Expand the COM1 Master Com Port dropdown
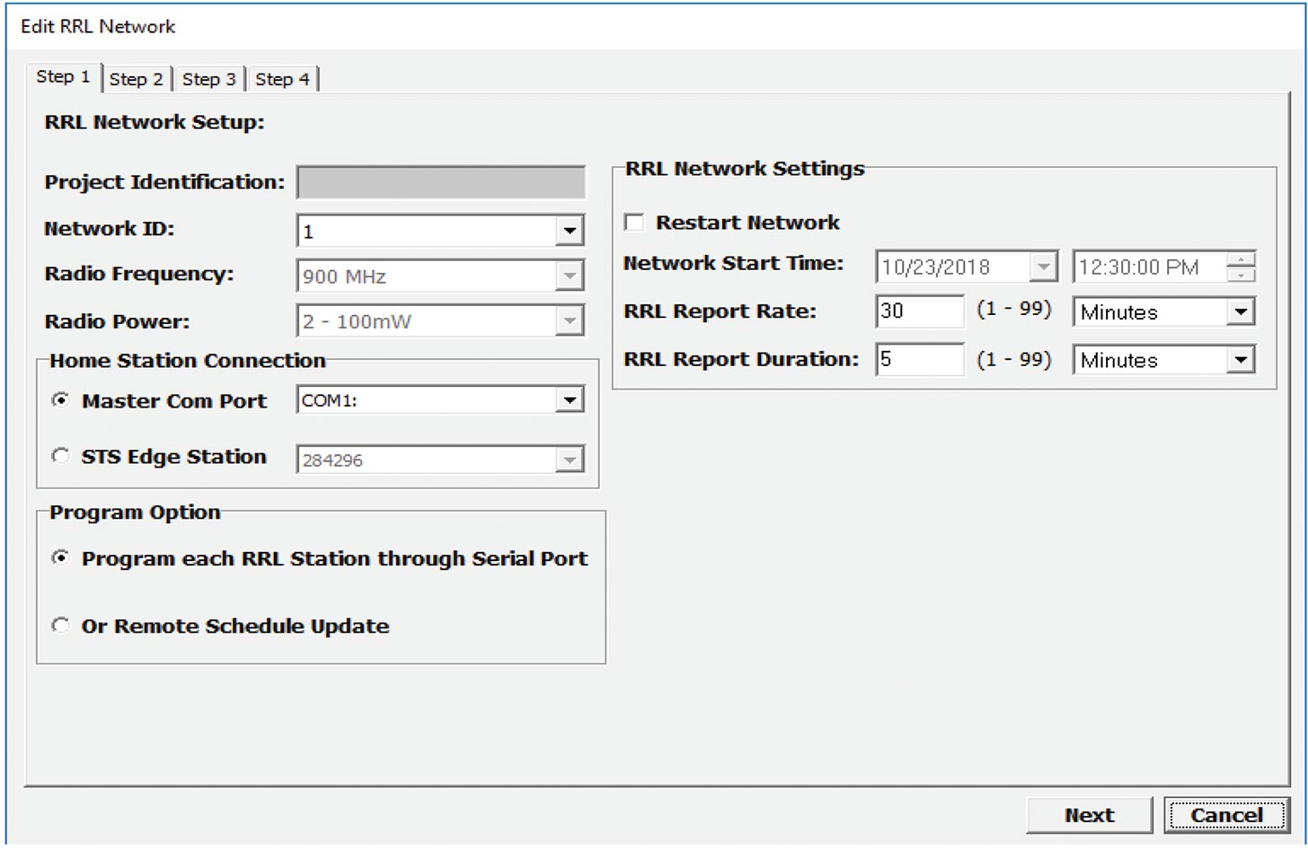Viewport: 1308px width, 850px height. coord(570,399)
